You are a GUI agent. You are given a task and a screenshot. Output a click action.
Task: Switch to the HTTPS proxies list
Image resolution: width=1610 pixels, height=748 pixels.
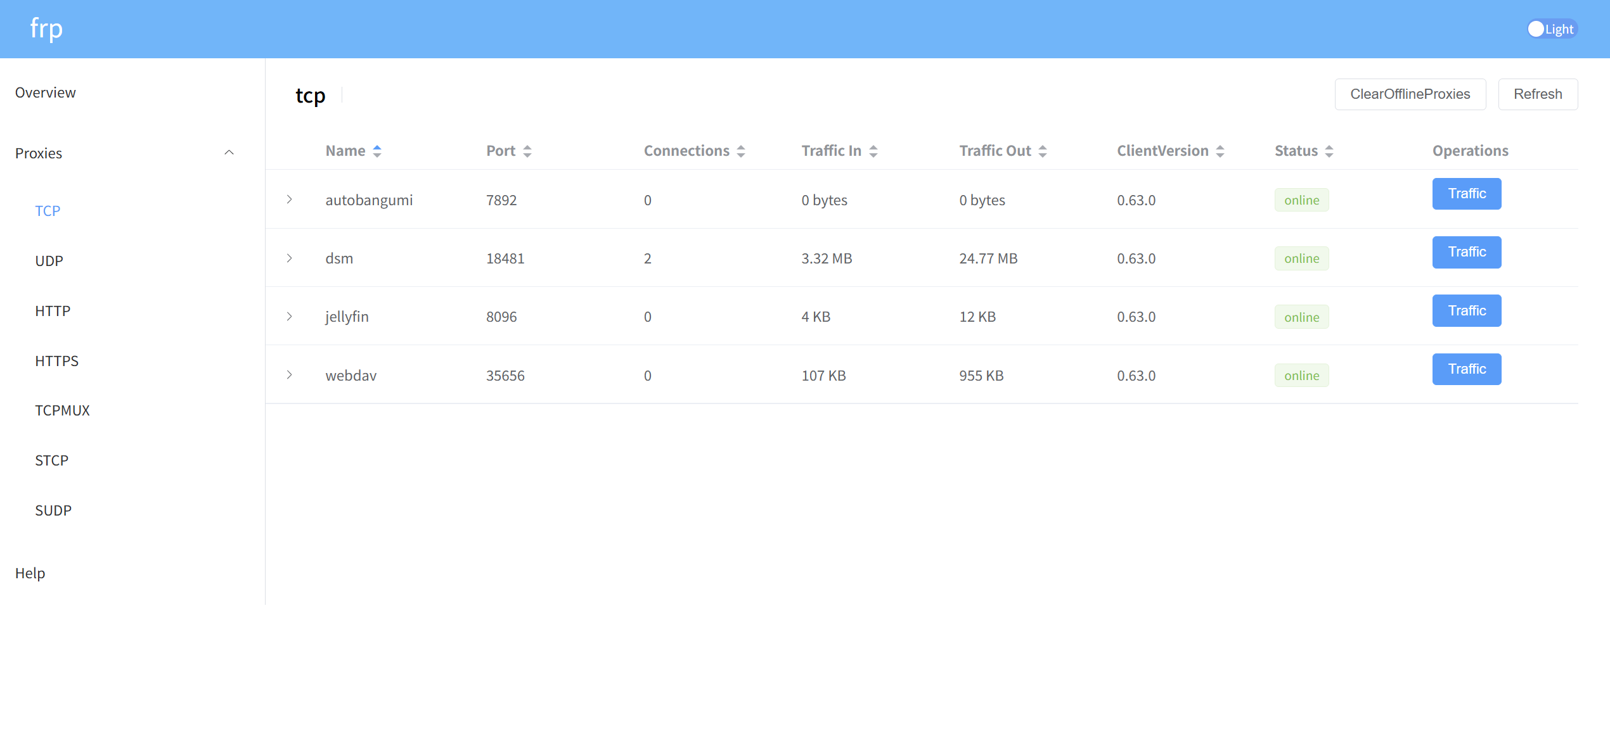click(x=56, y=361)
